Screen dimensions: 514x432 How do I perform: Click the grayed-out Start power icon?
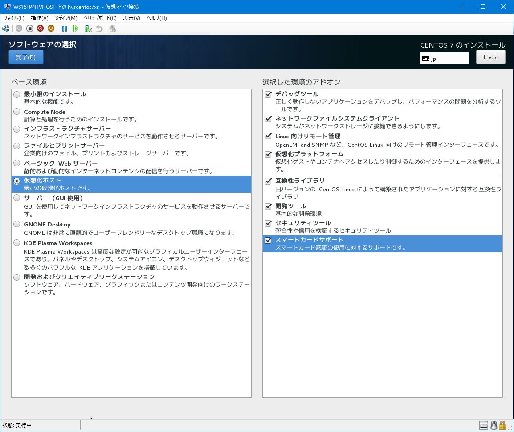pos(19,28)
